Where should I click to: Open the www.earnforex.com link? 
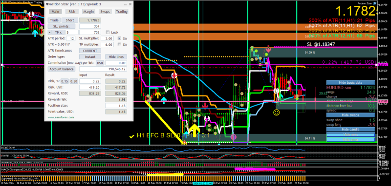click(x=61, y=117)
